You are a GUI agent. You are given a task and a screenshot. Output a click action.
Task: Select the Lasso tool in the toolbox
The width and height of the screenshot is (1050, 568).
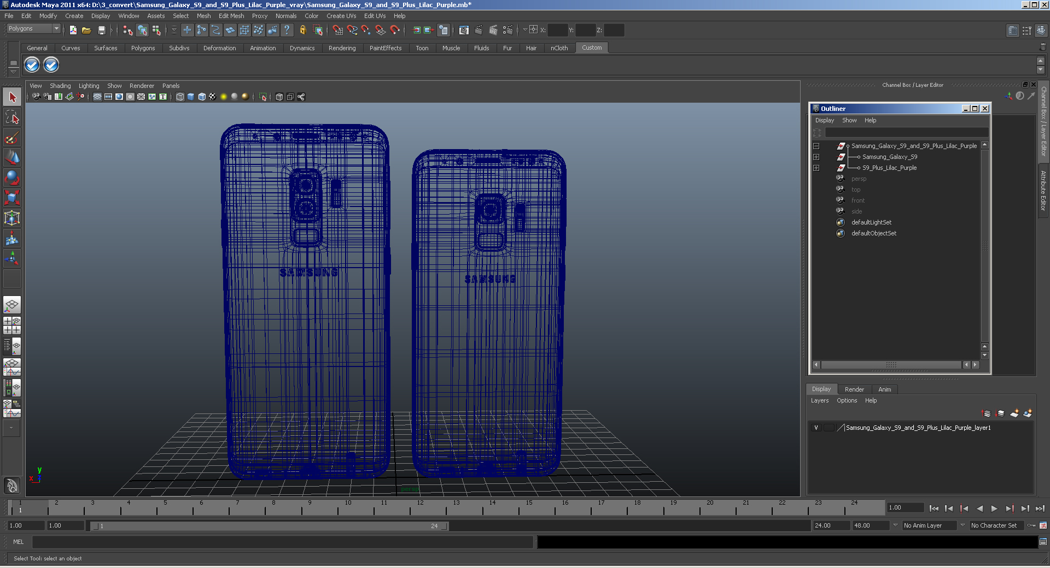tap(12, 117)
